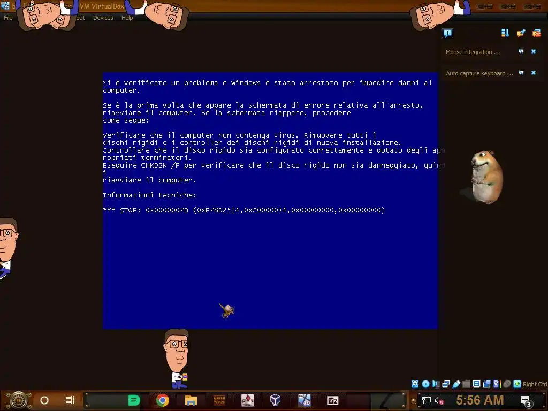The width and height of the screenshot is (548, 411).
Task: Click the 5:56 AM clock
Action: (x=480, y=400)
